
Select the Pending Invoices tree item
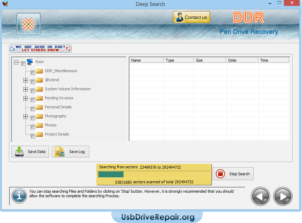[x=59, y=98]
